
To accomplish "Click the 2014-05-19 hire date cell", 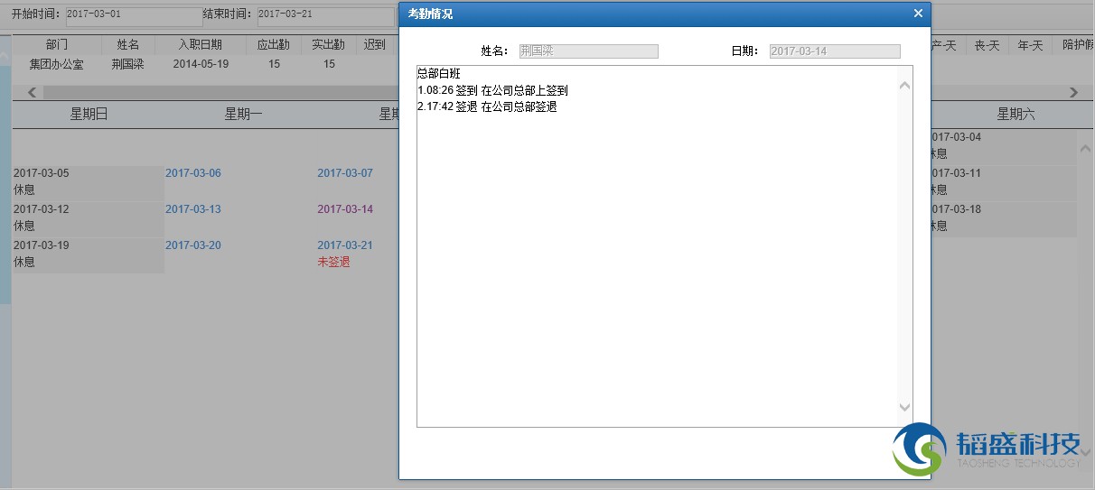I will 201,64.
